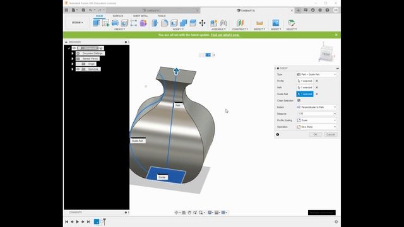Open the Help question mark icon
Screen dimensions: 404x227
[x=327, y=10]
